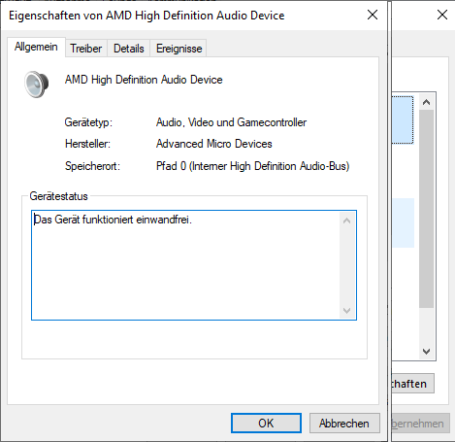
Task: Open the Ereignisse tab
Action: pyautogui.click(x=179, y=49)
